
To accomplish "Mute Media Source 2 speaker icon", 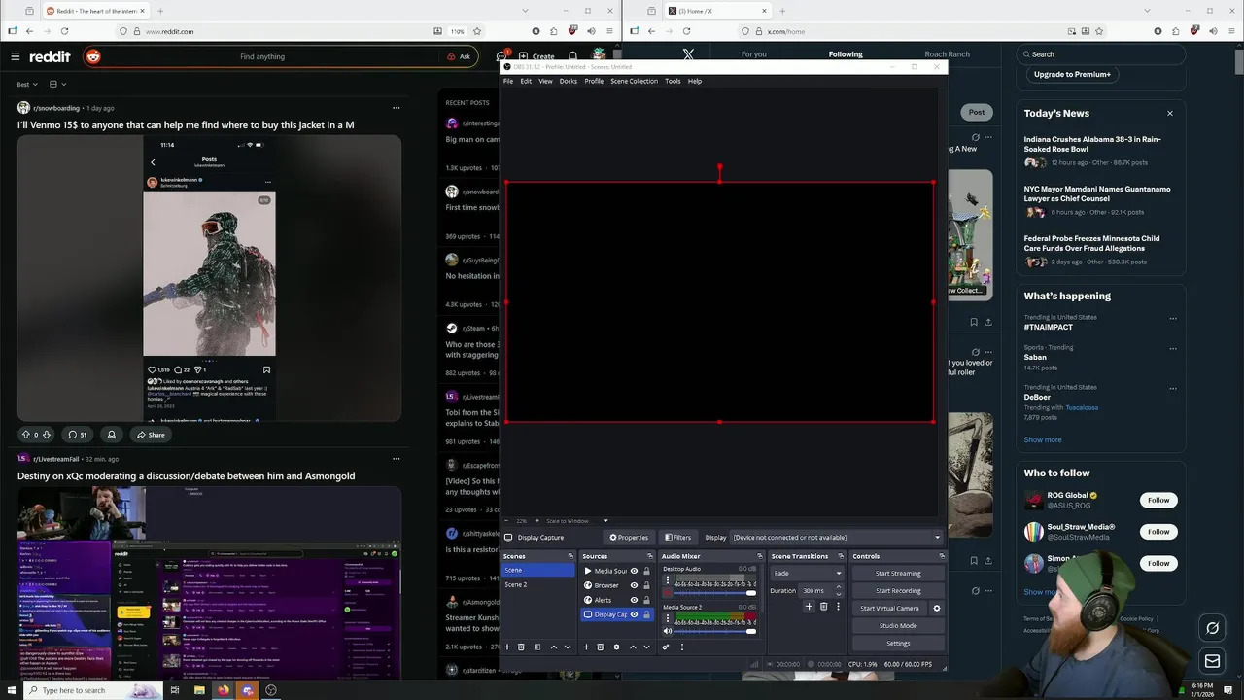I will (667, 631).
